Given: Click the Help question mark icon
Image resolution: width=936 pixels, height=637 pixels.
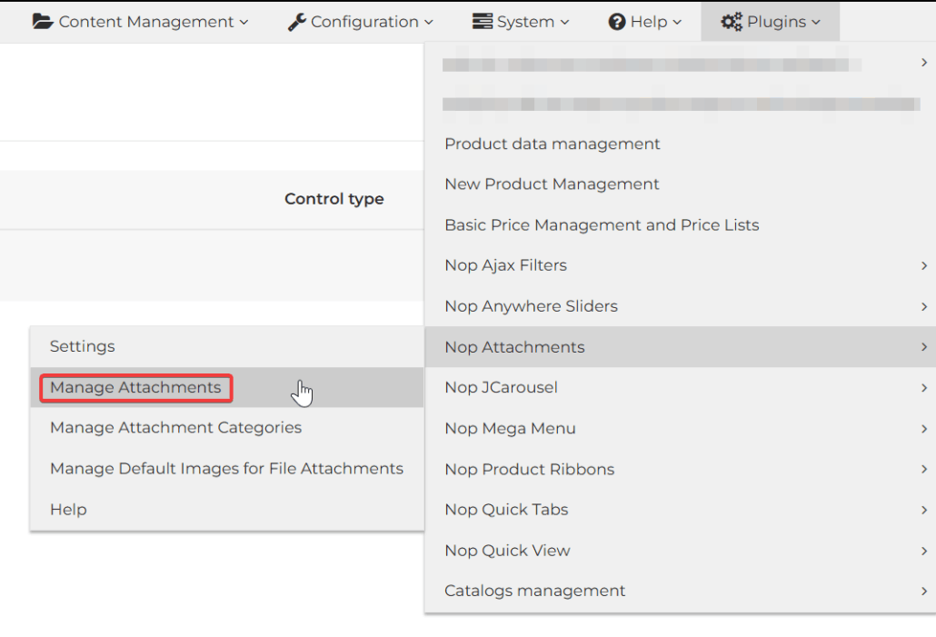Looking at the screenshot, I should tap(617, 22).
